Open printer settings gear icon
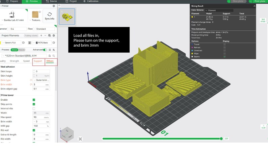Screen dimensions: 268x152 point(54,6)
